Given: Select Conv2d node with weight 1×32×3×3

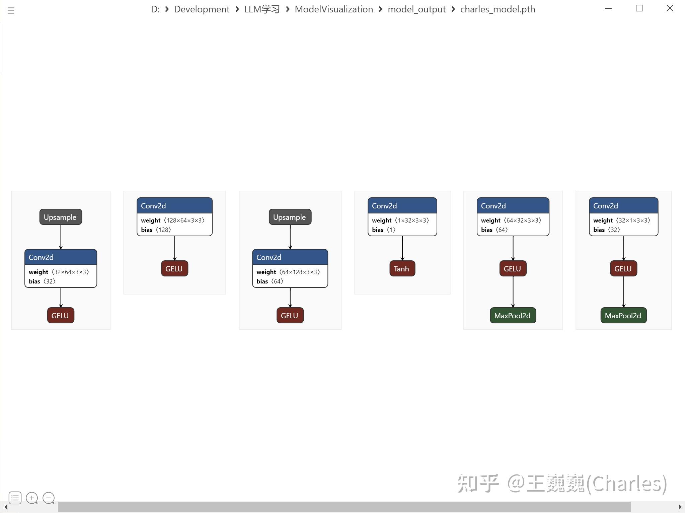Looking at the screenshot, I should 402,206.
